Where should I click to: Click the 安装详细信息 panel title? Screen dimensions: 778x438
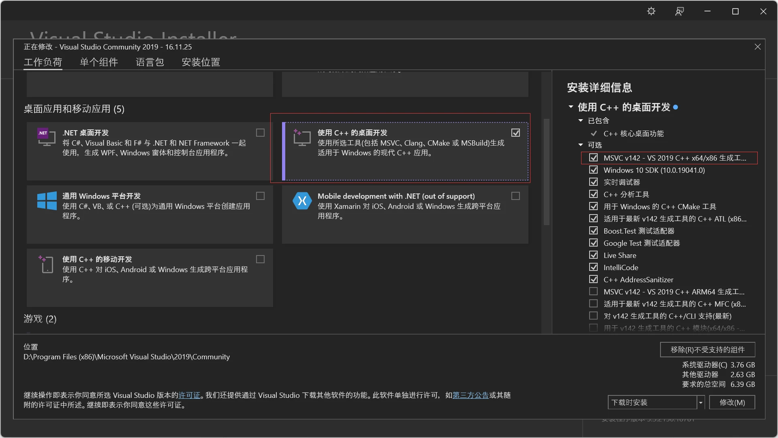(599, 88)
